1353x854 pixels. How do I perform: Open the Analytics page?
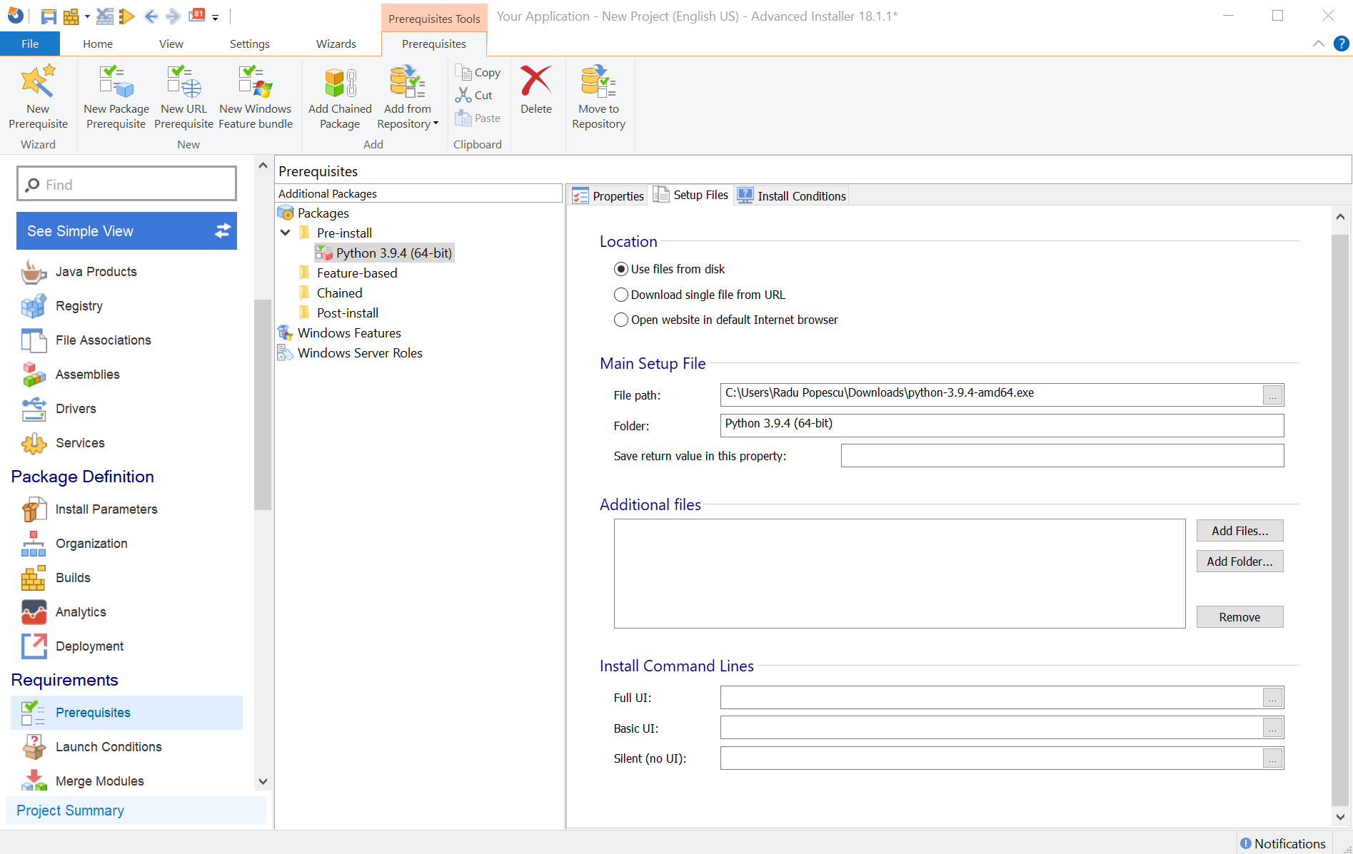81,611
